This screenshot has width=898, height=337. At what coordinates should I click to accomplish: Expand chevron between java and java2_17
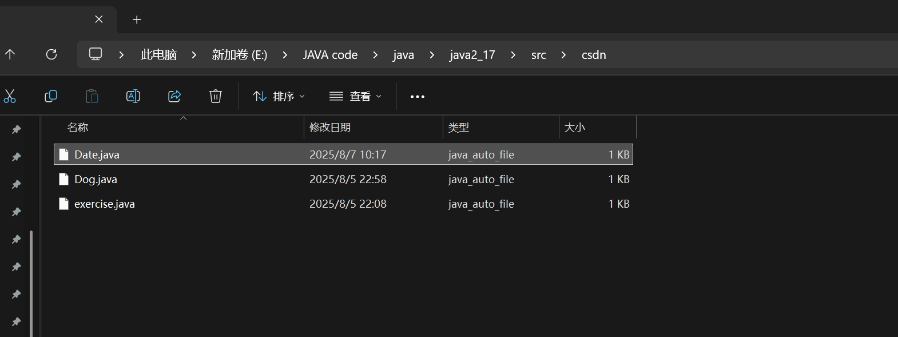[432, 55]
